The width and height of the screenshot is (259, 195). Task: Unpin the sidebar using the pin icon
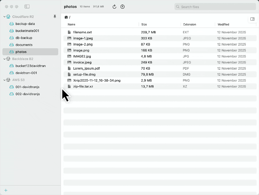[x=55, y=17]
